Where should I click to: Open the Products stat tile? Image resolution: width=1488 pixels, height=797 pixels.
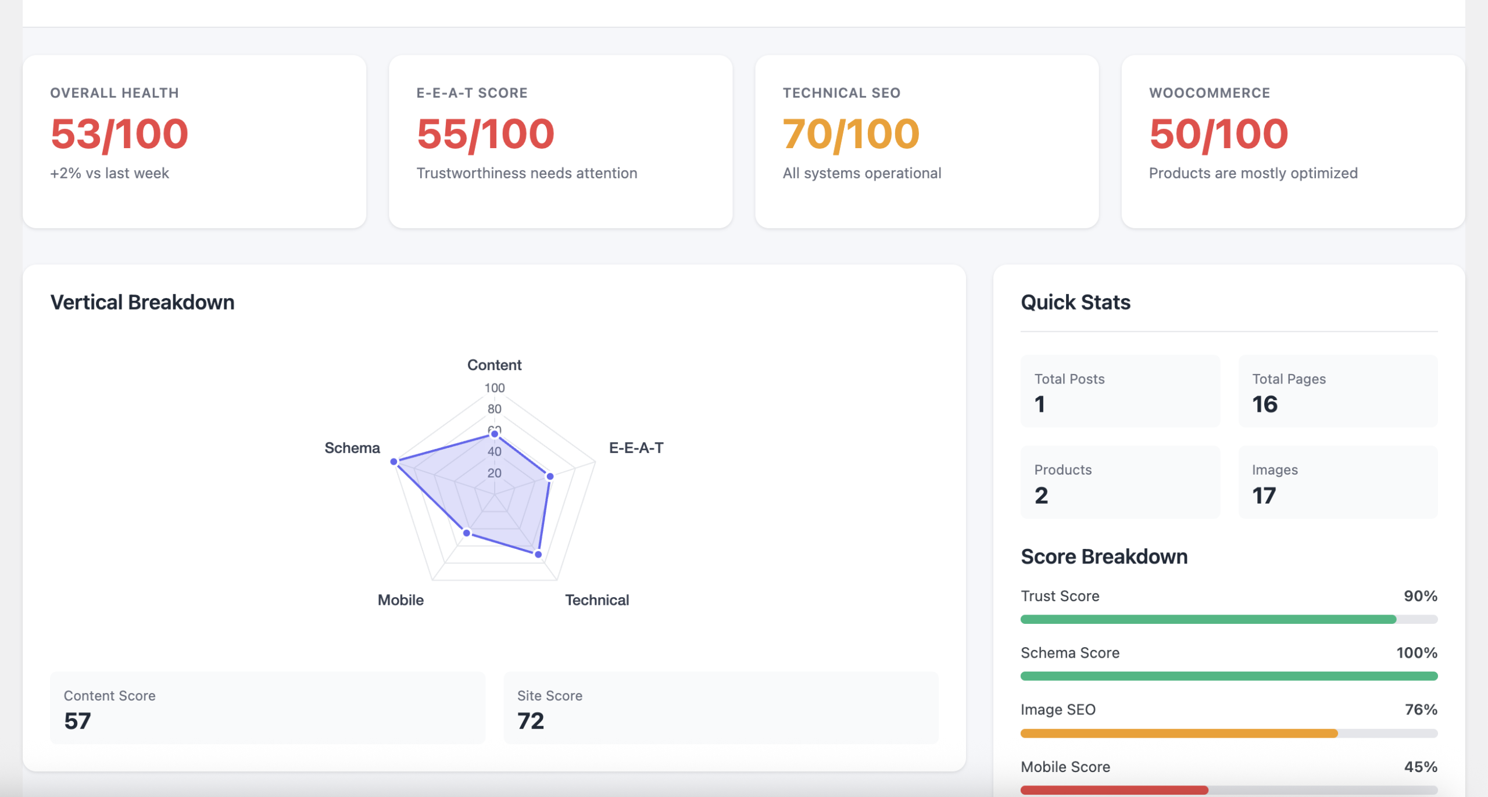pos(1120,482)
